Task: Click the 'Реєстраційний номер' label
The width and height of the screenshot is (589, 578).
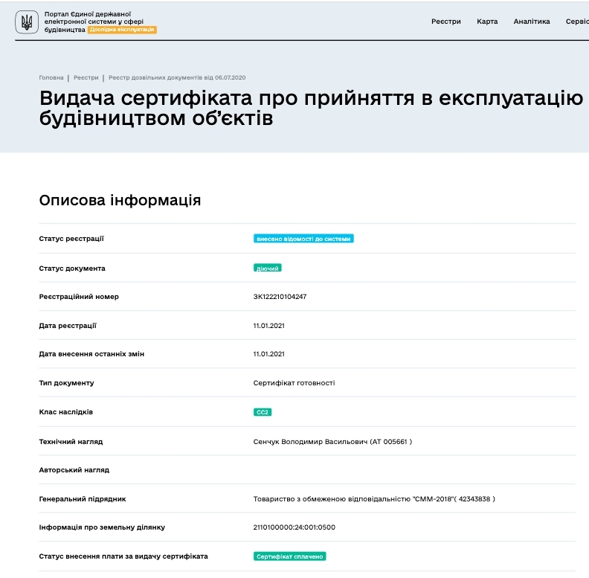Action: click(x=79, y=297)
